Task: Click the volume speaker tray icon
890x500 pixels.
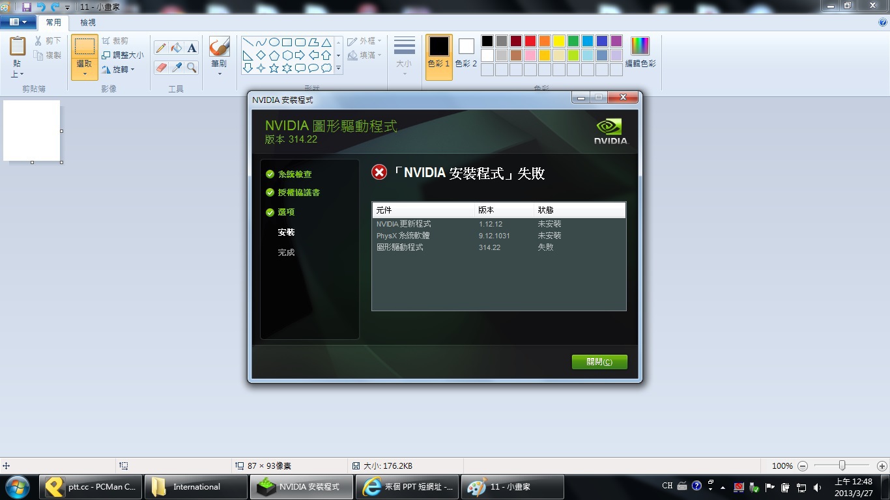Action: 818,486
